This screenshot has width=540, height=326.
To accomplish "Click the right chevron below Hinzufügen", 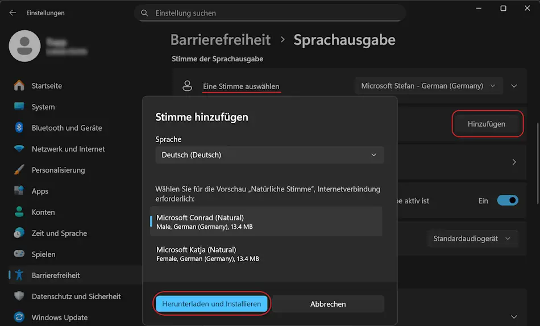I will pyautogui.click(x=514, y=162).
